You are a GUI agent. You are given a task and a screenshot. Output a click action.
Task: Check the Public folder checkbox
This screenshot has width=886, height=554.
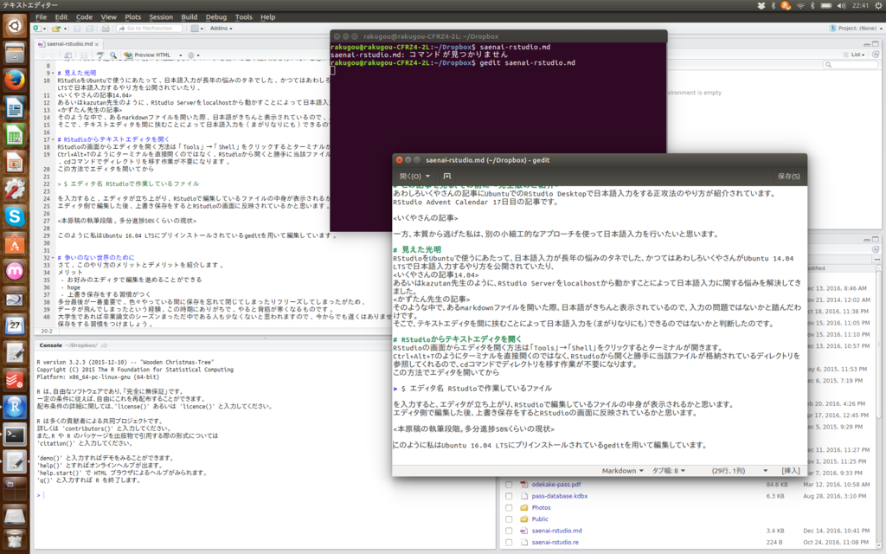pos(509,519)
